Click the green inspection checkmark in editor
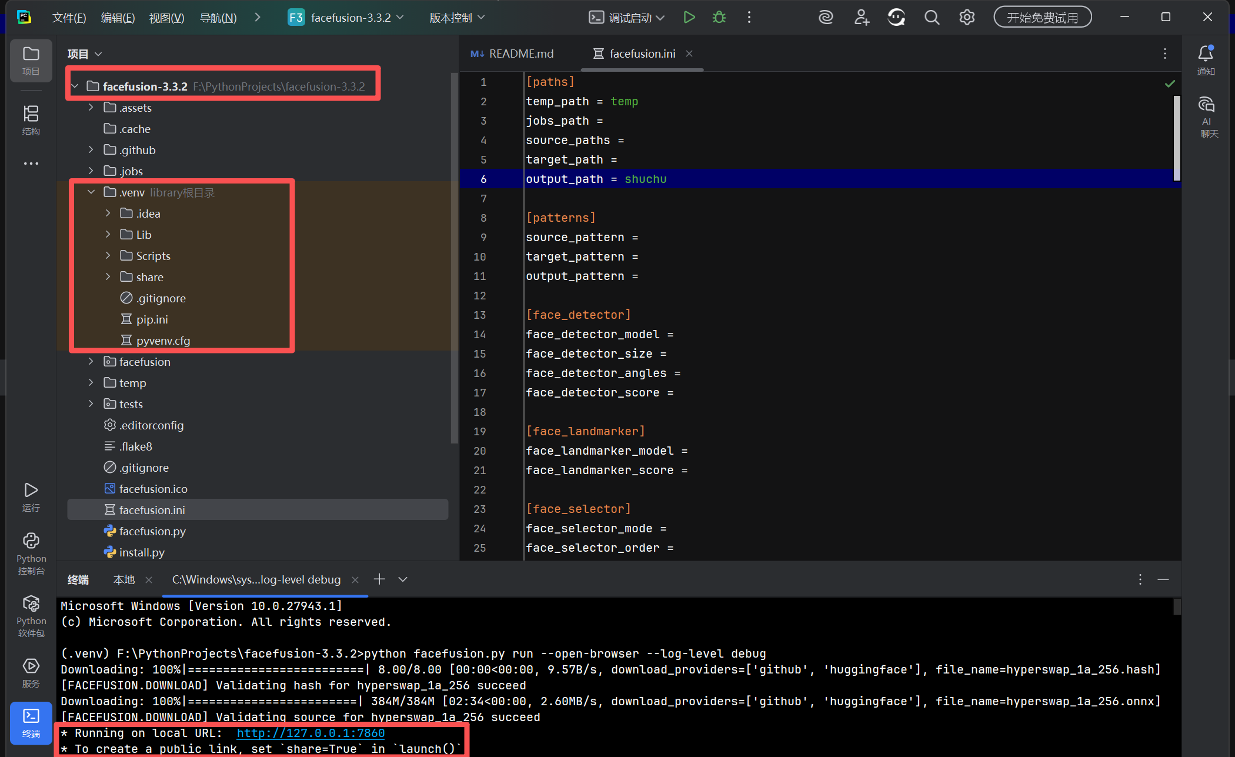The image size is (1235, 757). [1170, 84]
